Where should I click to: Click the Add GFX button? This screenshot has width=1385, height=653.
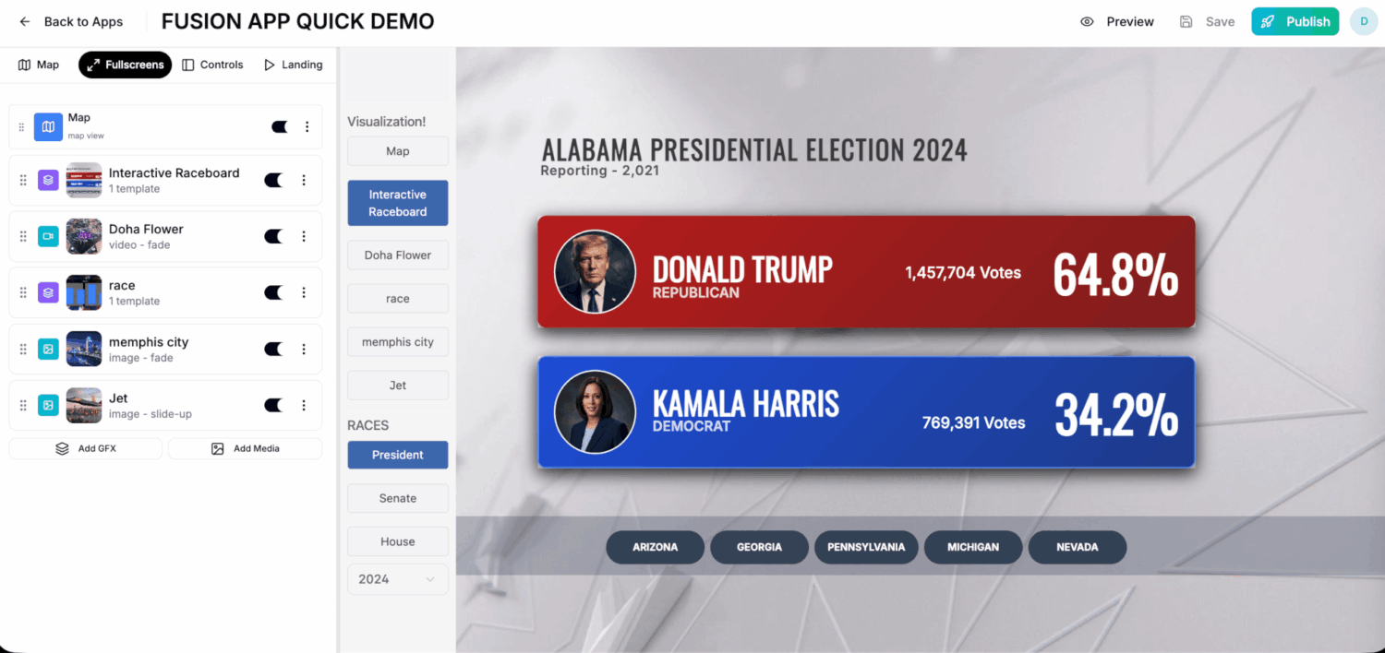86,448
